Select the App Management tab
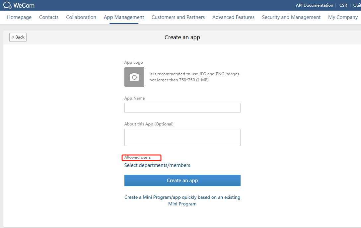 [124, 17]
